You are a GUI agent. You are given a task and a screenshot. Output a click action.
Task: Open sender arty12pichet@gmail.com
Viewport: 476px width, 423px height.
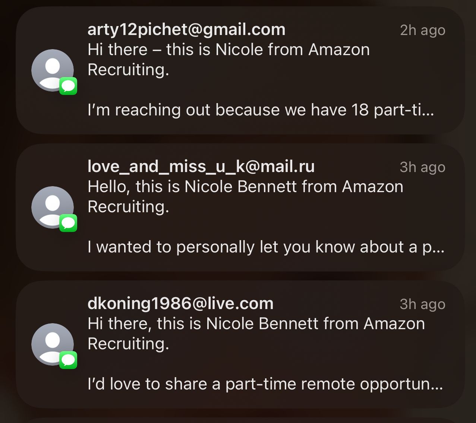pos(186,29)
